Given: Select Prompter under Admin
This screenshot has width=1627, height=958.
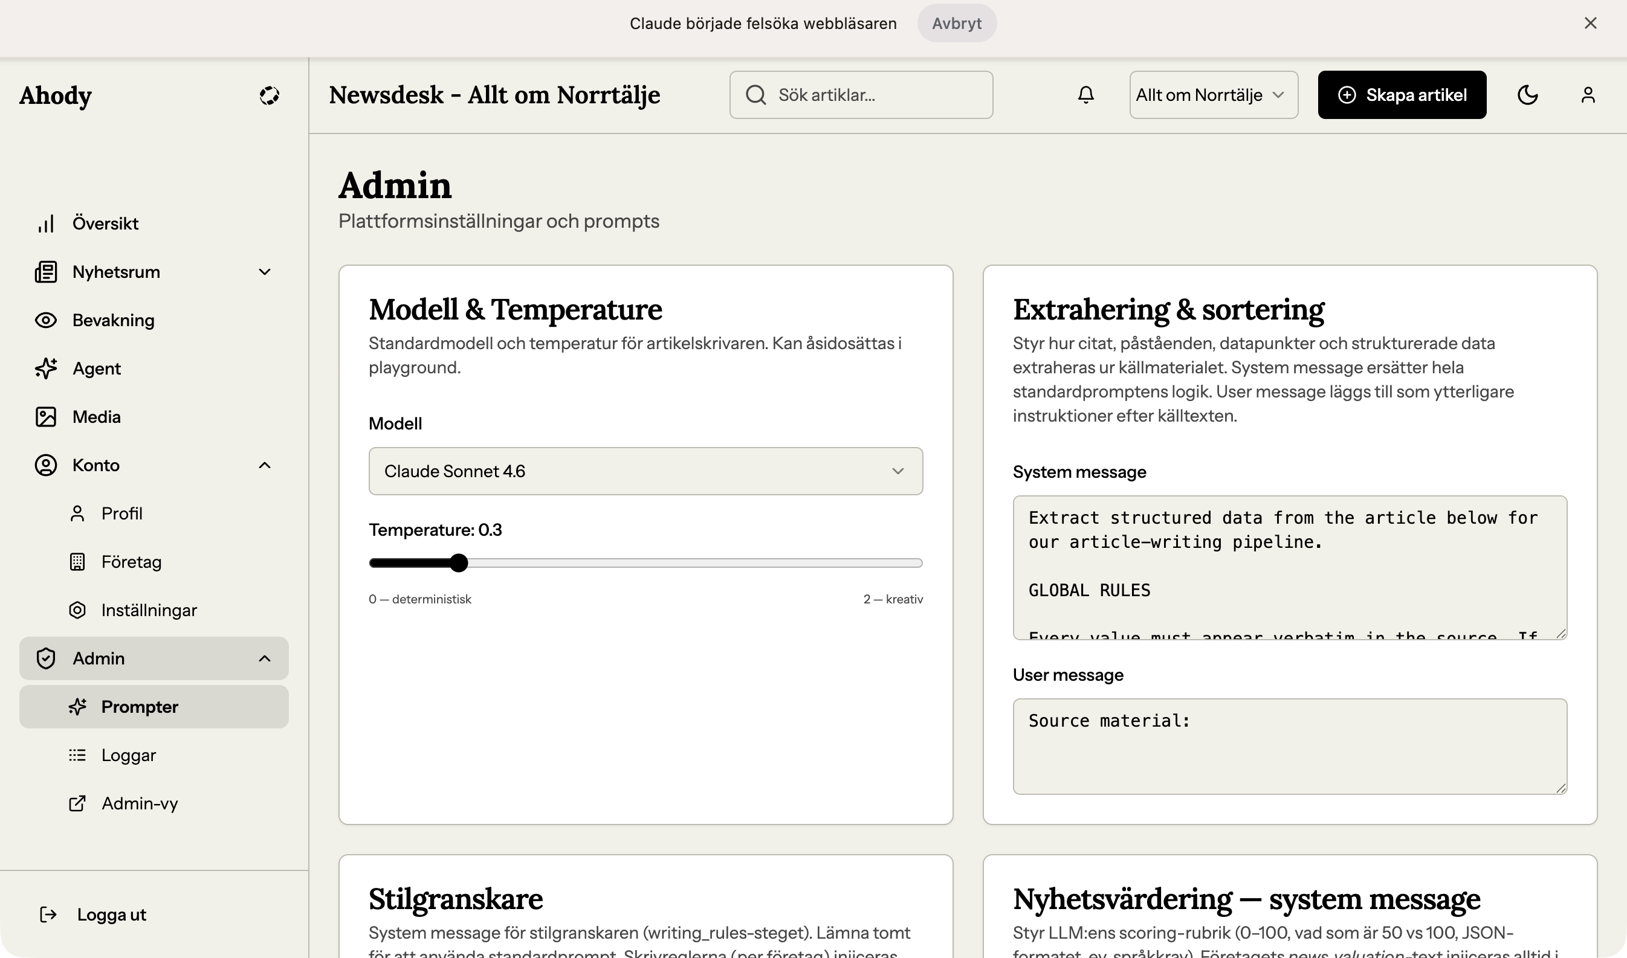Looking at the screenshot, I should coord(154,707).
